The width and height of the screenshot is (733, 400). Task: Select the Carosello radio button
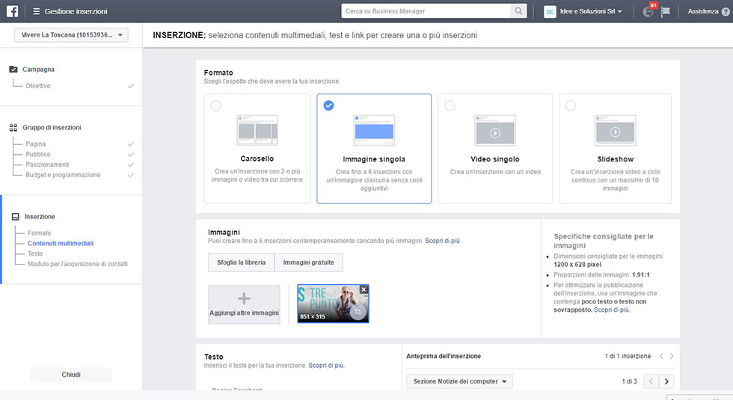click(215, 105)
